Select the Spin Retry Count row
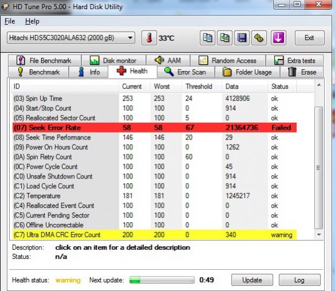The image size is (335, 291). point(154,157)
